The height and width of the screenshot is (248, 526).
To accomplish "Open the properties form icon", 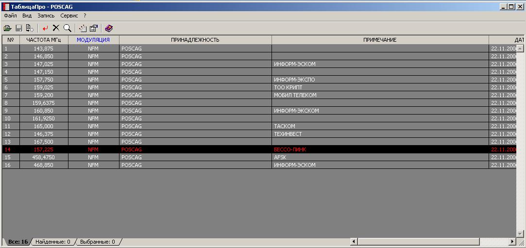I will (x=94, y=29).
